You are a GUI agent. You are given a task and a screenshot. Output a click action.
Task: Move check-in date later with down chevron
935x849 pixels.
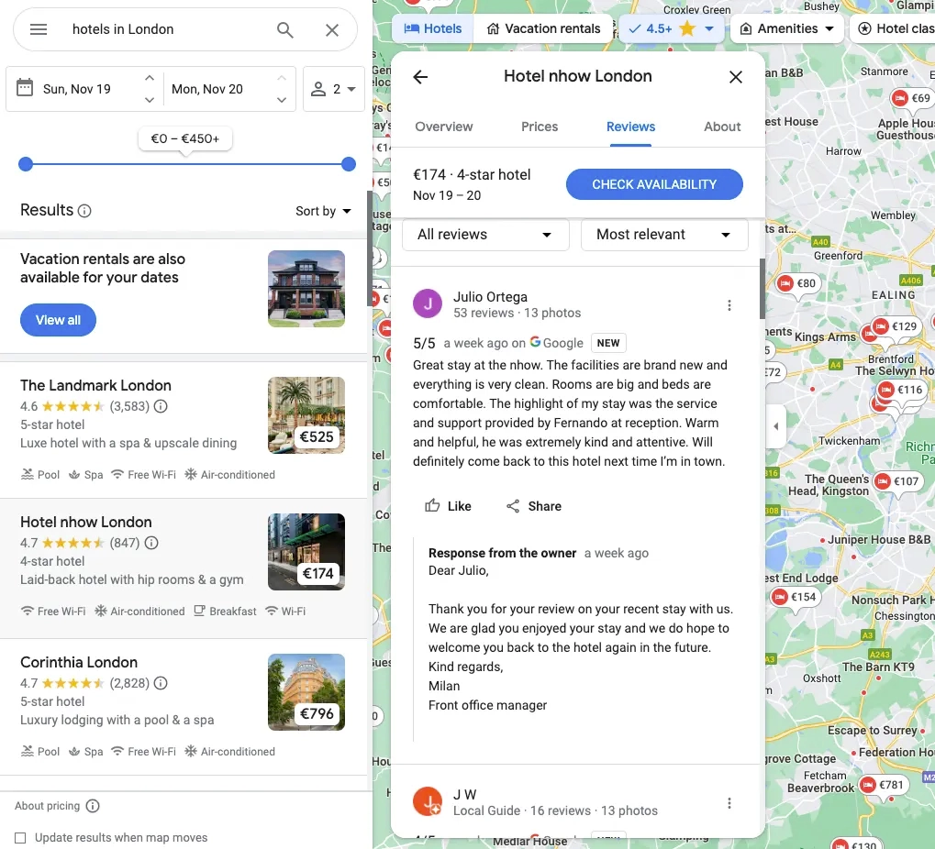(150, 100)
